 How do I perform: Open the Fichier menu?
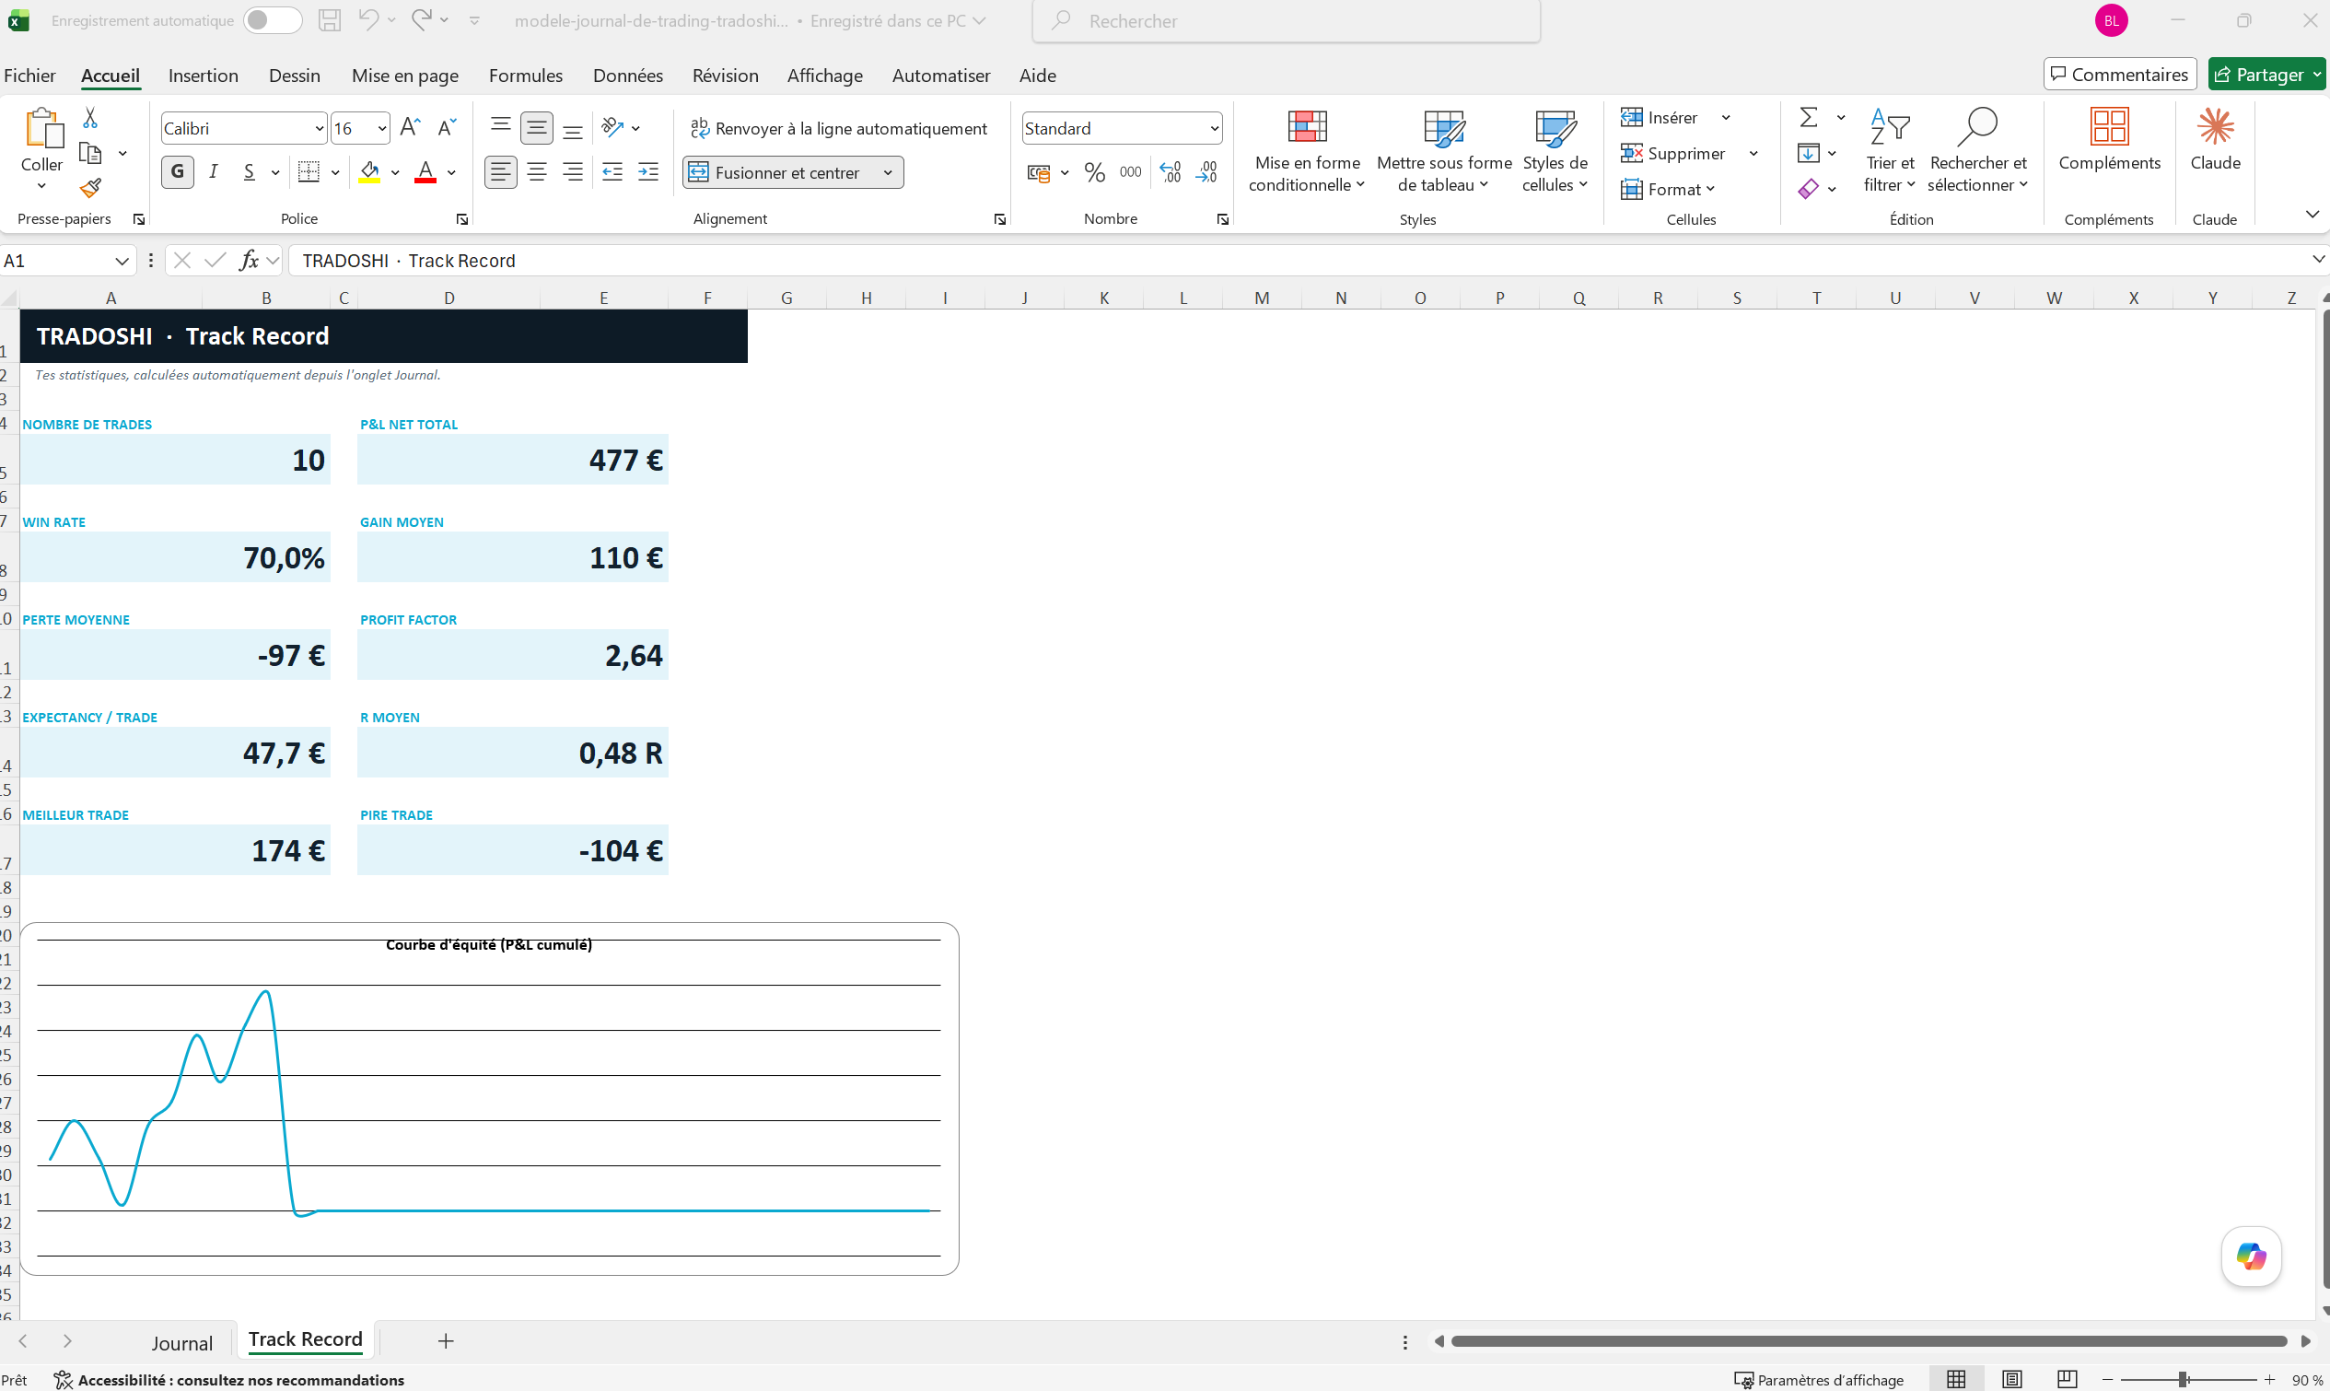(30, 75)
